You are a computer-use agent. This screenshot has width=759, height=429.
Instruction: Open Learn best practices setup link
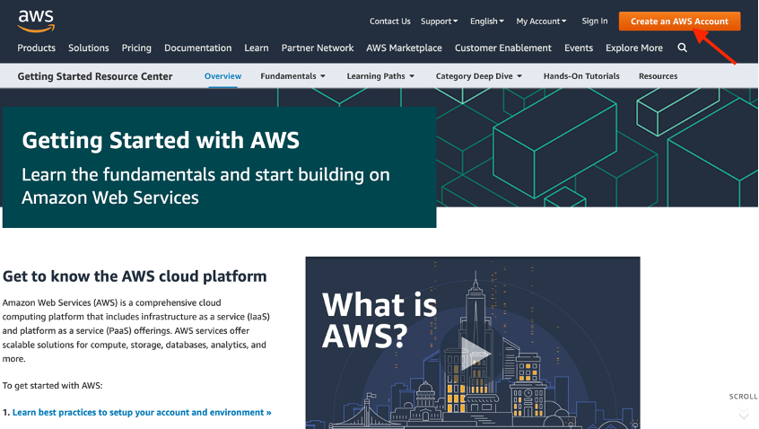click(142, 412)
